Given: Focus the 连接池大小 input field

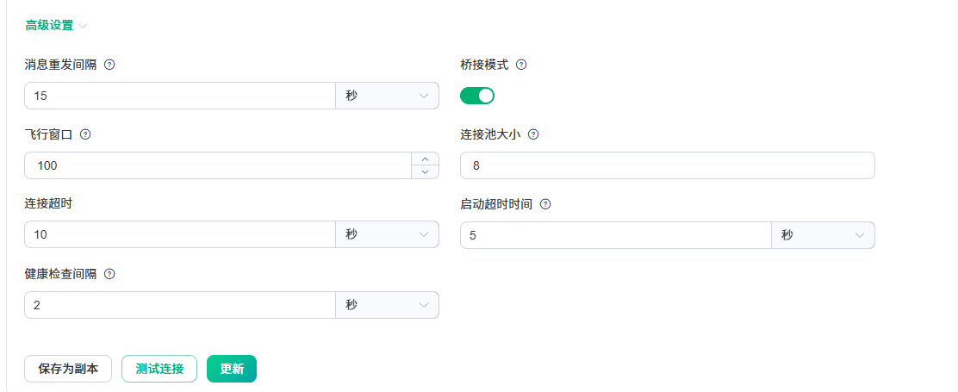Looking at the screenshot, I should 668,165.
